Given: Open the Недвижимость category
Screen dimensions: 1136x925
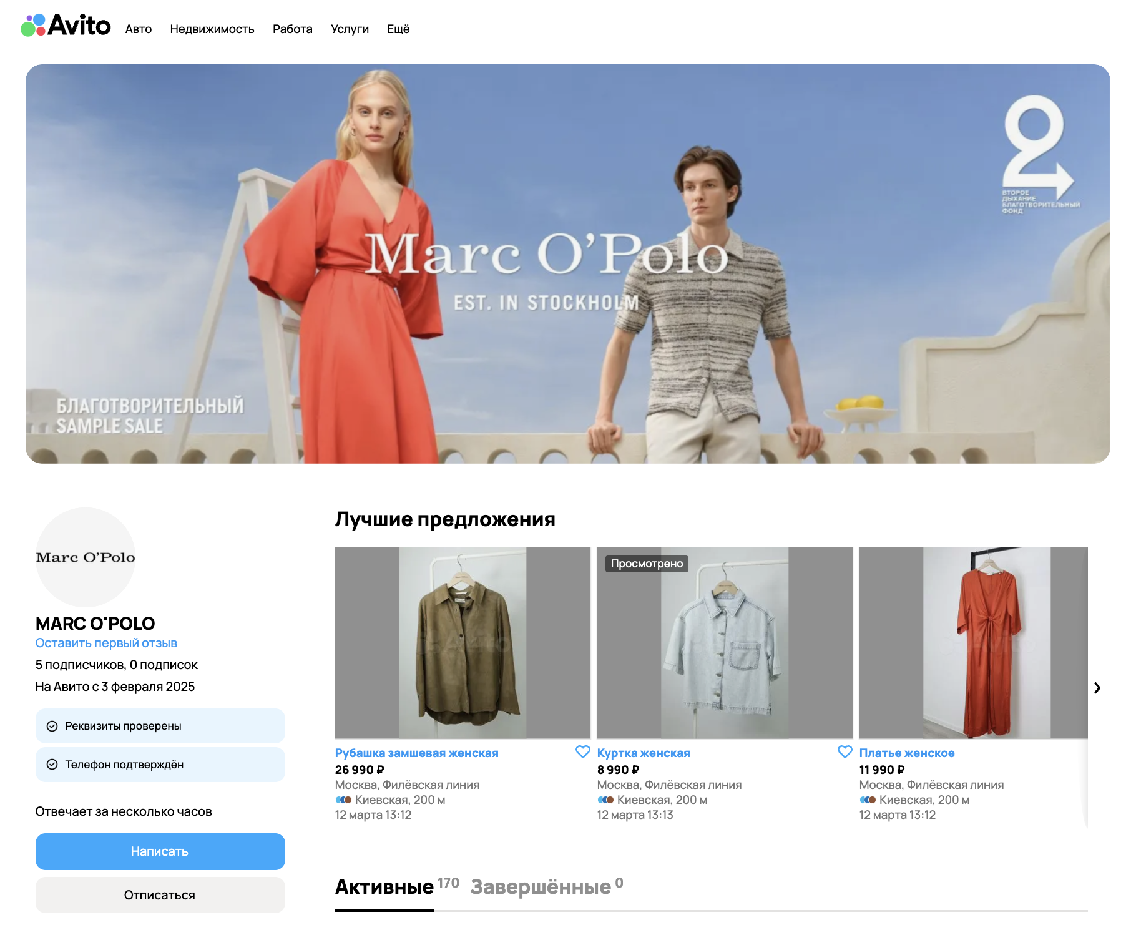Looking at the screenshot, I should click(212, 29).
